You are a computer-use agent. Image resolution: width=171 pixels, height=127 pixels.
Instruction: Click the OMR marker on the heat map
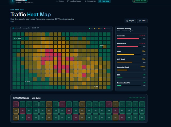pyautogui.click(x=102, y=46)
